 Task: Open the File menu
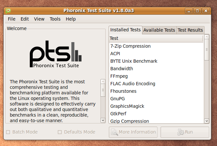point(12,19)
